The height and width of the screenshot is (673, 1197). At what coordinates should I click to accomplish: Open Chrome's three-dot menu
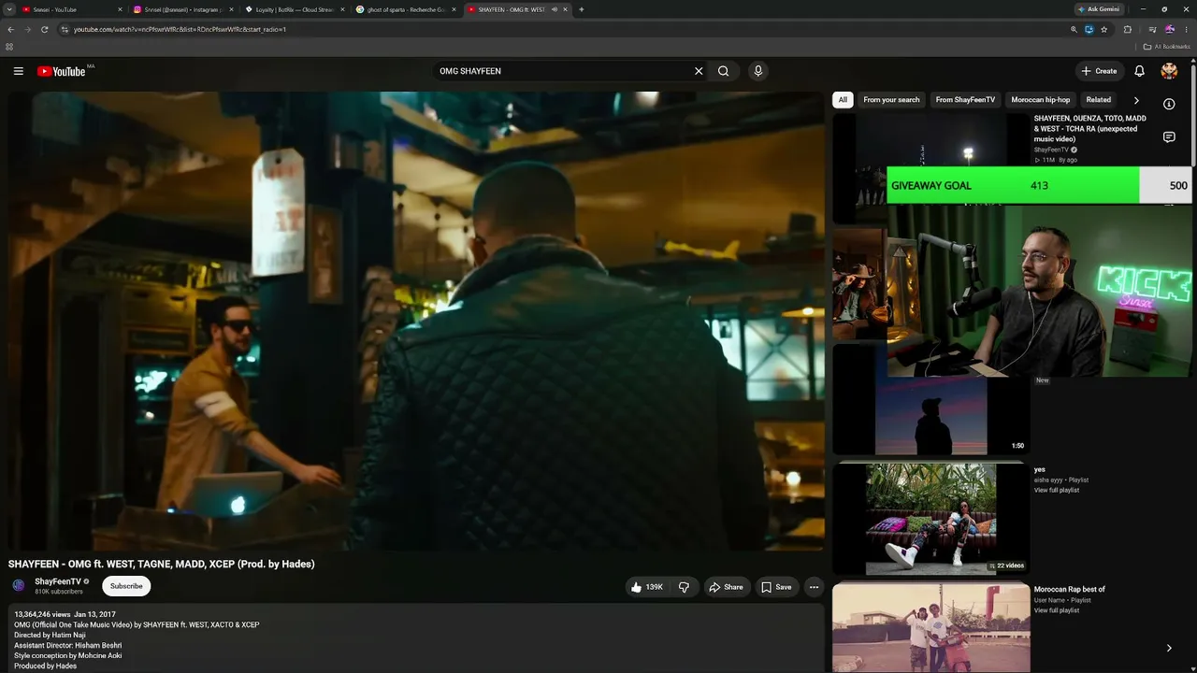click(x=1186, y=29)
